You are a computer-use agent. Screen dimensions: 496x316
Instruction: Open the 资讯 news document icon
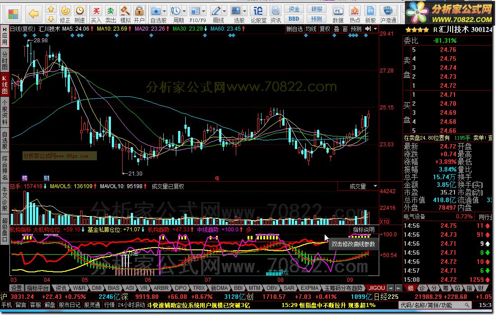[276, 14]
